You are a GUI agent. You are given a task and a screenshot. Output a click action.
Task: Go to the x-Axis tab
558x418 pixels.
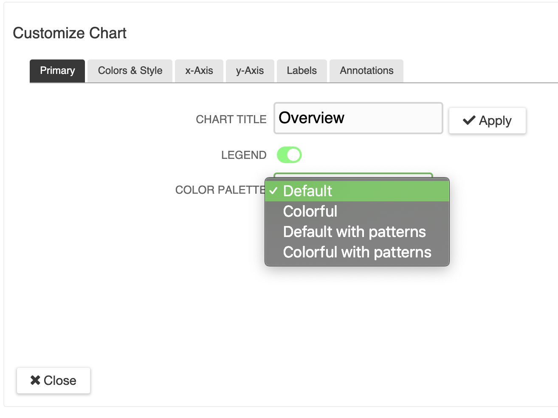click(x=199, y=71)
